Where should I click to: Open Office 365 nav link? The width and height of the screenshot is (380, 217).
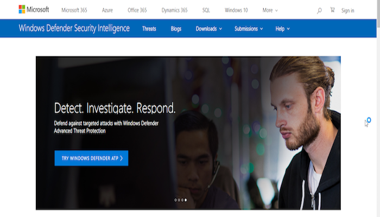pos(137,10)
